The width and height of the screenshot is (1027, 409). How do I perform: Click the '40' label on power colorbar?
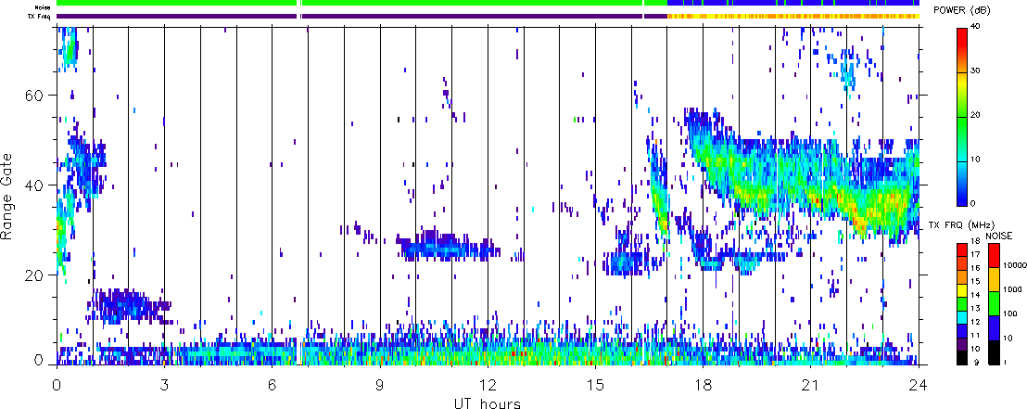click(977, 27)
